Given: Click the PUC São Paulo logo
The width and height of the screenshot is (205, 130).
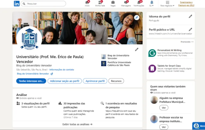Looking at the screenshot, I should click(104, 64).
